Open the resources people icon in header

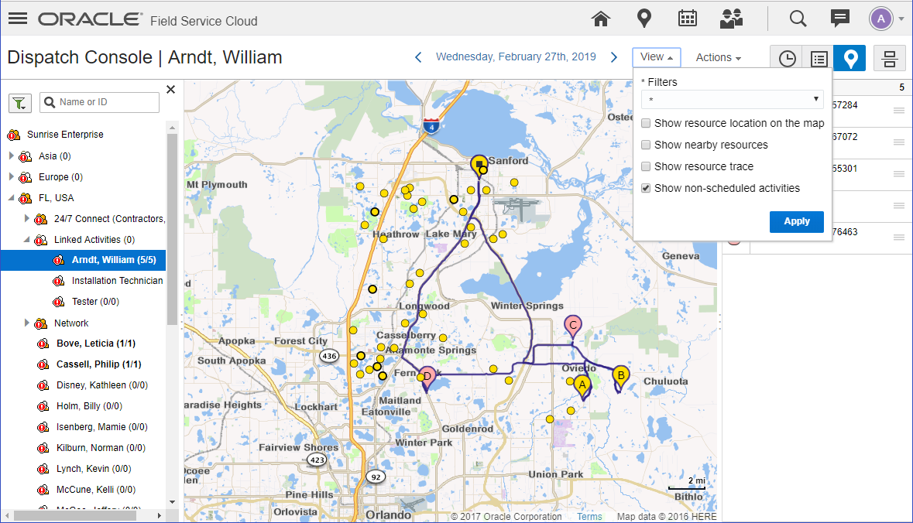pos(731,19)
